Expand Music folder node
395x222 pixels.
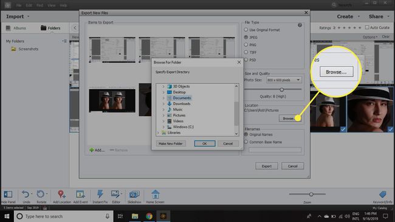tap(163, 109)
